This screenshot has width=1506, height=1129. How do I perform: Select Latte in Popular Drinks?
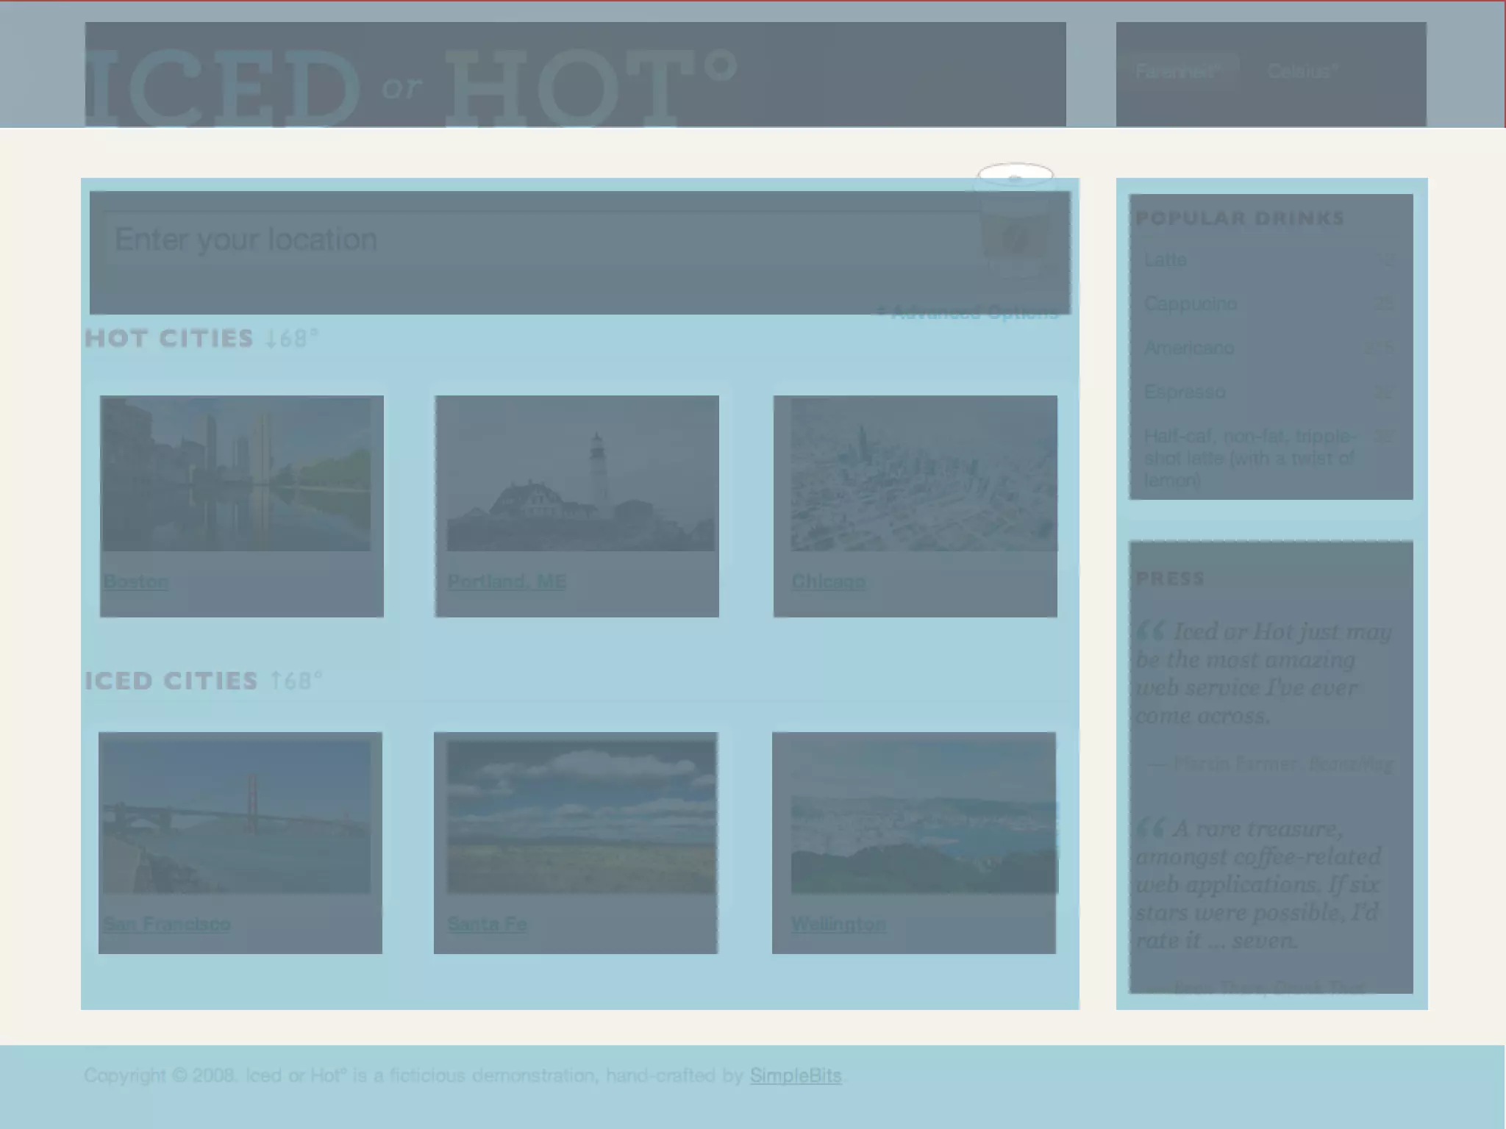(x=1166, y=260)
